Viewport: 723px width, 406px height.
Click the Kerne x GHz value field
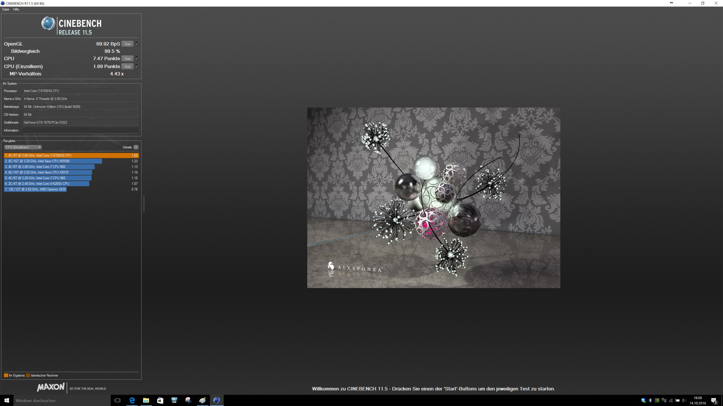pos(80,99)
